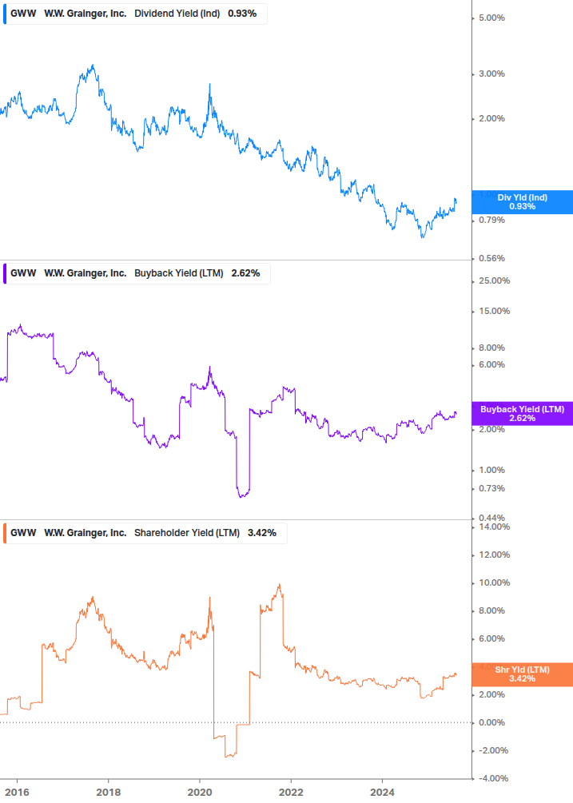Click the orange color bar of the shareholder yield legend

pyautogui.click(x=5, y=533)
